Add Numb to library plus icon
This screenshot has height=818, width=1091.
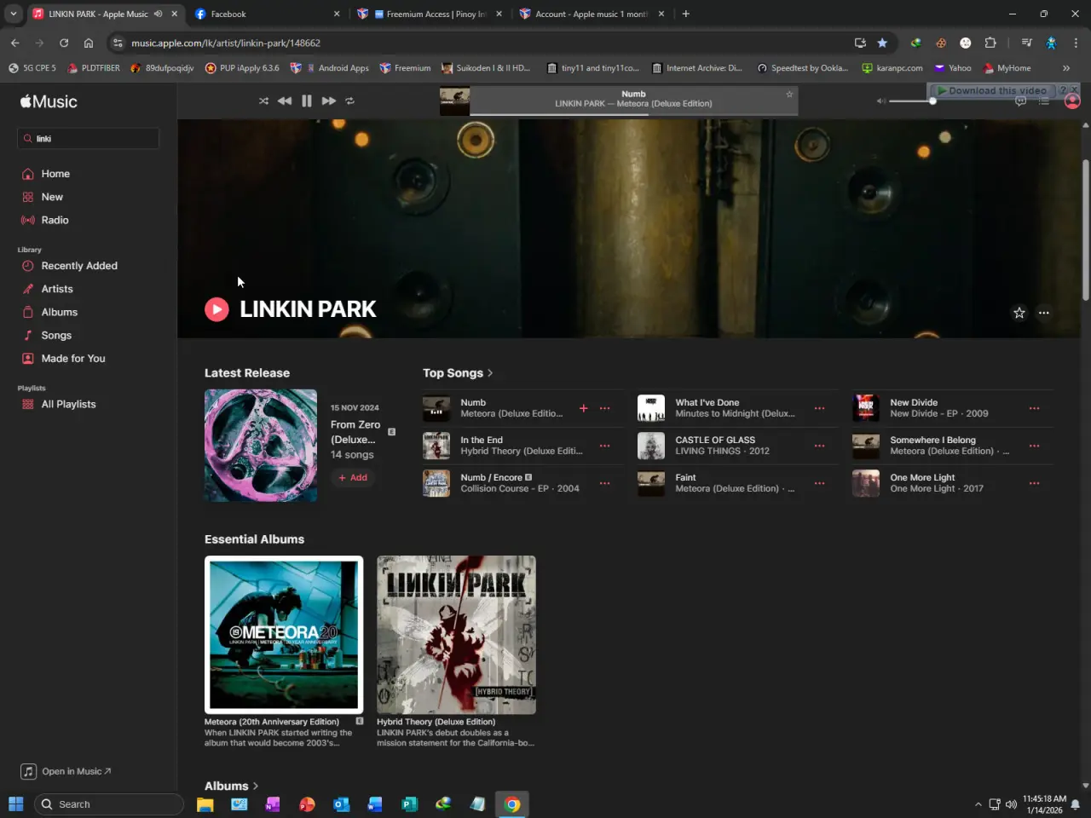[x=584, y=408]
